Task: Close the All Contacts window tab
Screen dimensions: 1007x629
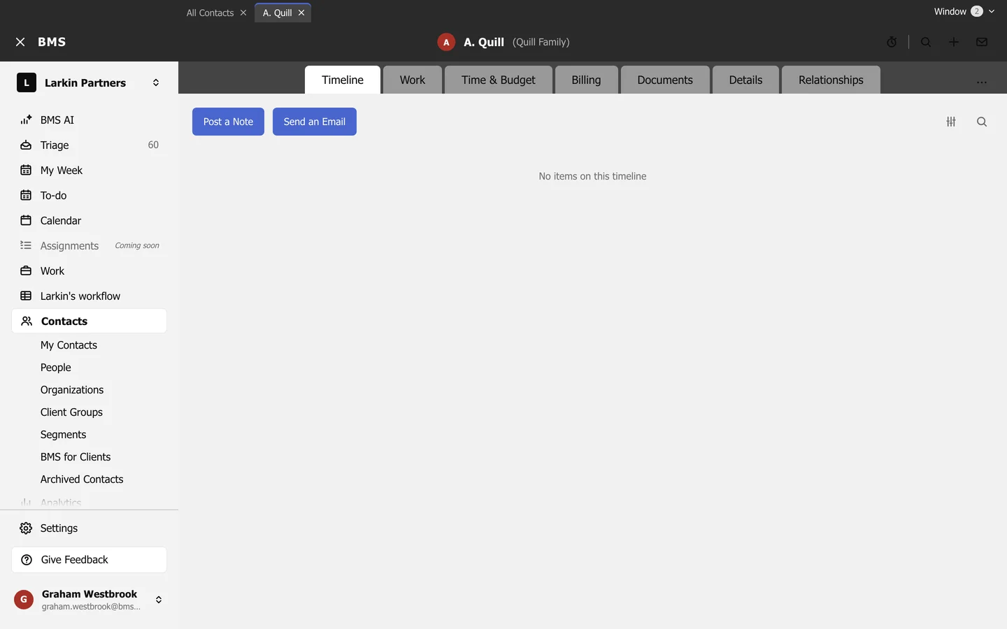Action: click(243, 13)
